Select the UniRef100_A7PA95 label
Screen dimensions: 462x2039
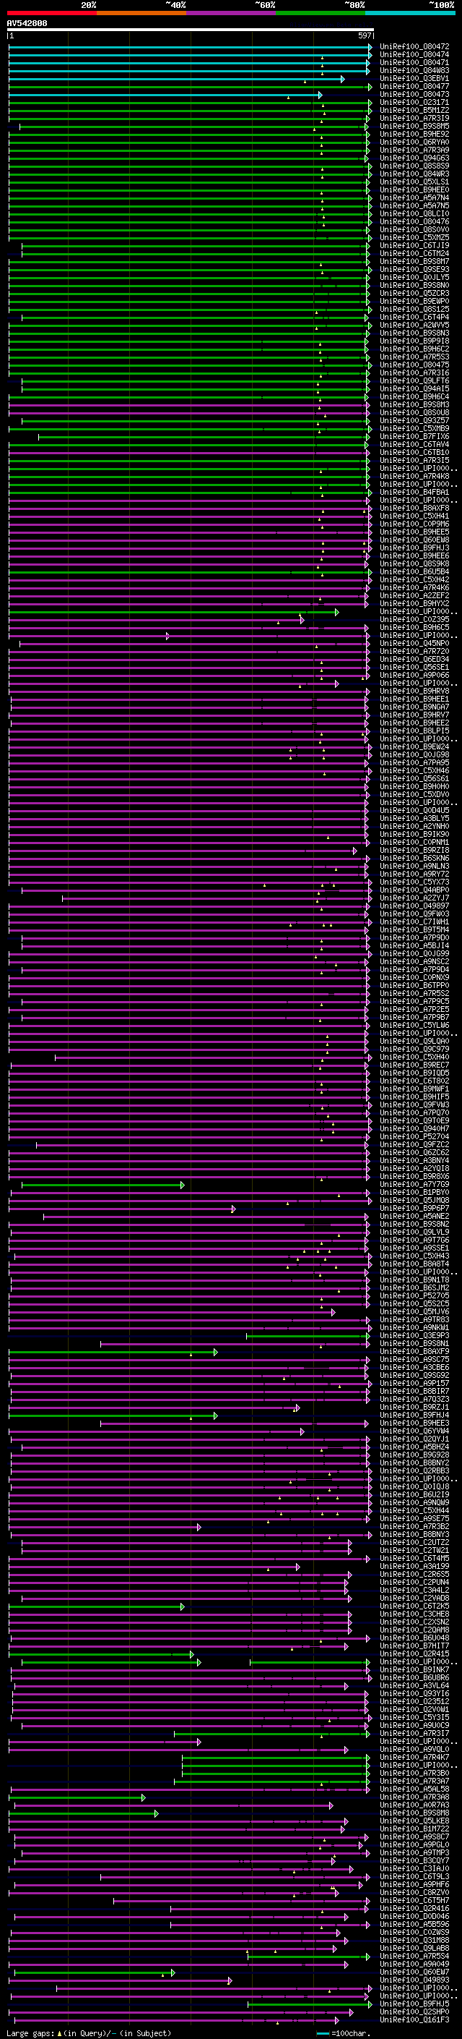414,762
